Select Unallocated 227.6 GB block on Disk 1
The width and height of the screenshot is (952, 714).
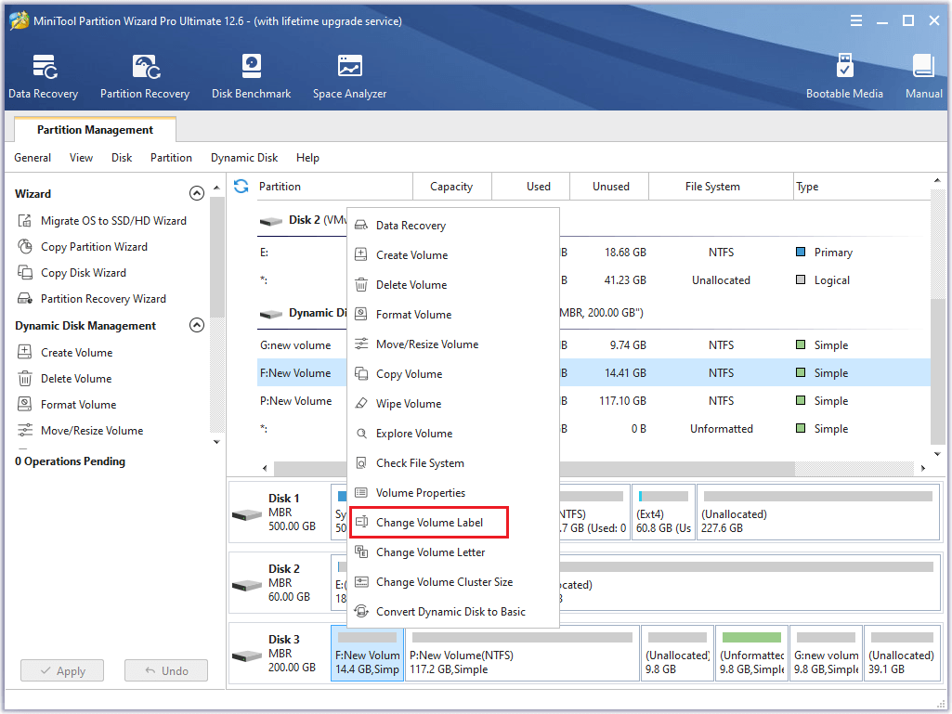click(818, 513)
